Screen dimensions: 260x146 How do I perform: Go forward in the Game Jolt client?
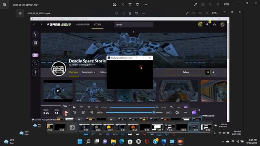click(x=41, y=24)
